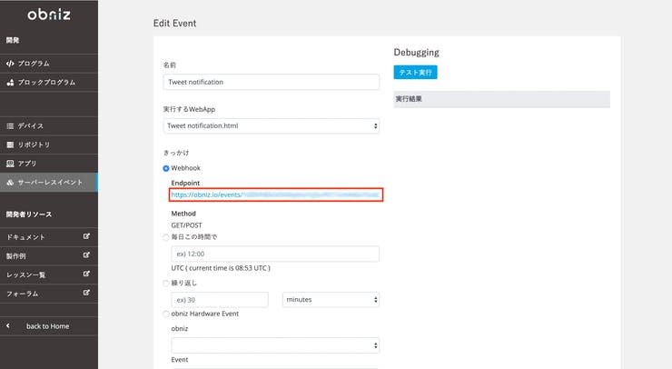Click the アプリ monitor icon
The width and height of the screenshot is (672, 369).
coord(10,164)
